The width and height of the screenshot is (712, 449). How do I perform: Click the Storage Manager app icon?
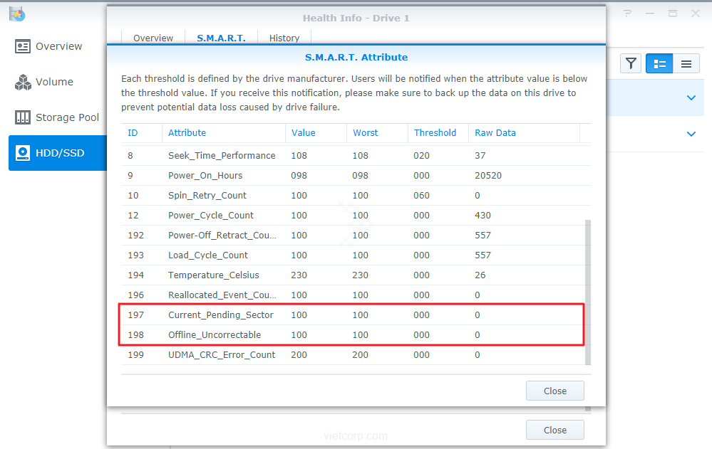17,14
